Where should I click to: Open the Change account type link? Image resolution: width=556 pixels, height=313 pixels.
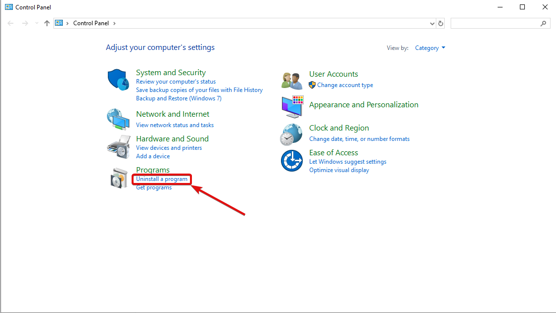point(345,85)
